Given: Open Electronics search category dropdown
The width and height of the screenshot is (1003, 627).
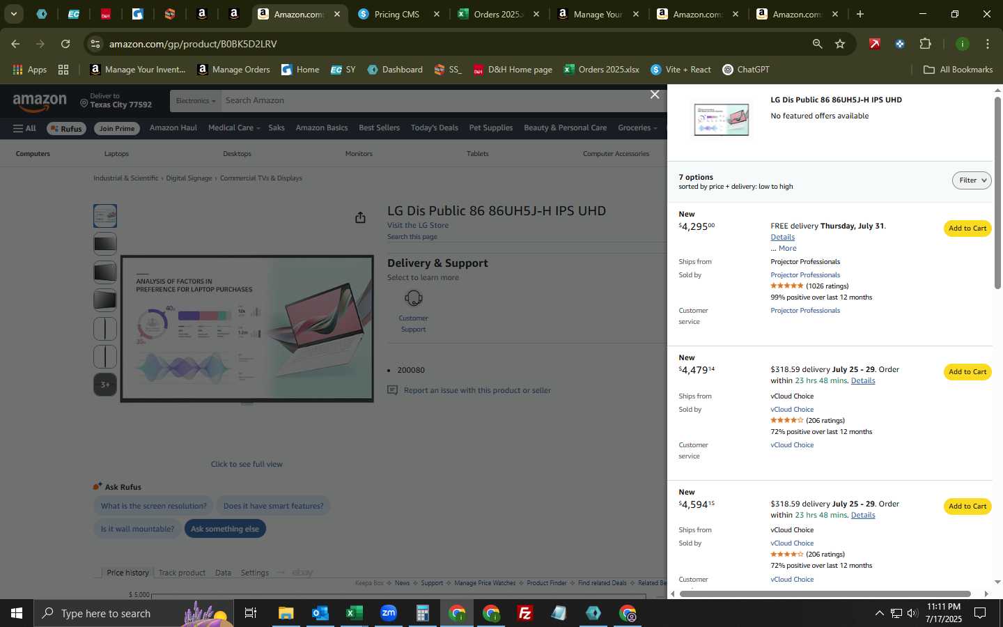Looking at the screenshot, I should (195, 101).
